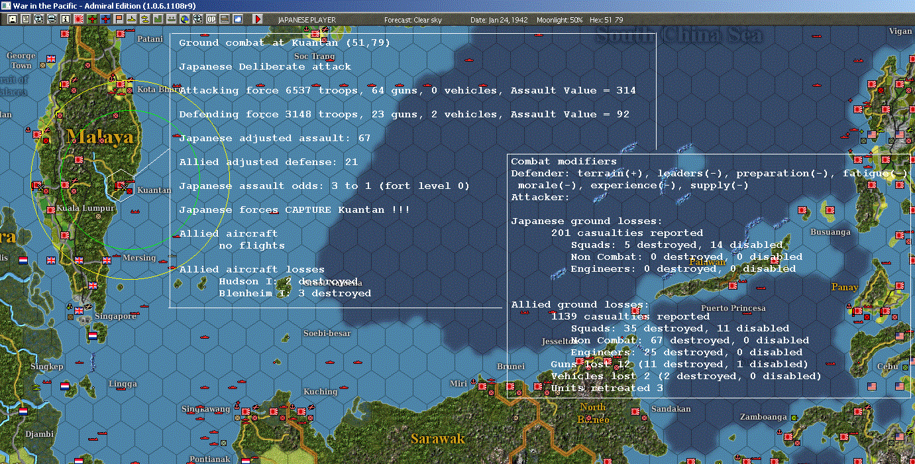Image resolution: width=915 pixels, height=464 pixels.
Task: Click 'Combat modifiers' heading
Action: tap(564, 161)
